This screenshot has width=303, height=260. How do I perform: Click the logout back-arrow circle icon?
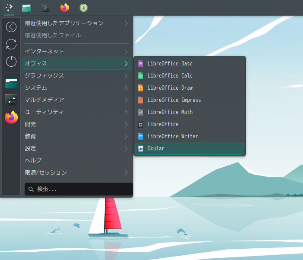[x=11, y=27]
